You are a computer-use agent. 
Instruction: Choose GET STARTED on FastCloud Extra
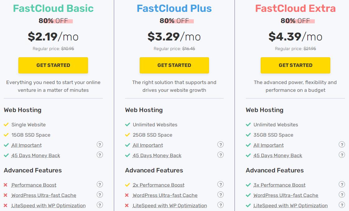[295, 65]
